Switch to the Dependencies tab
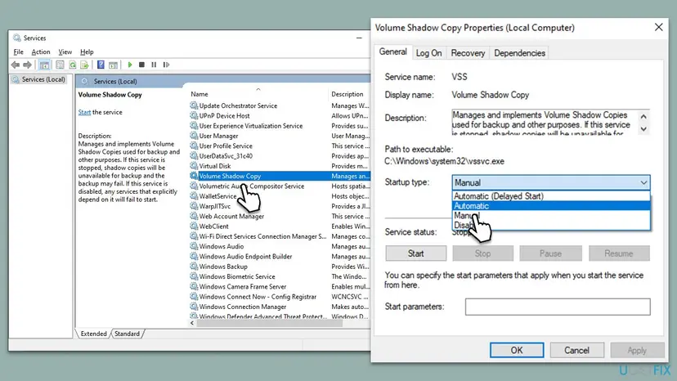The width and height of the screenshot is (677, 381). [519, 53]
